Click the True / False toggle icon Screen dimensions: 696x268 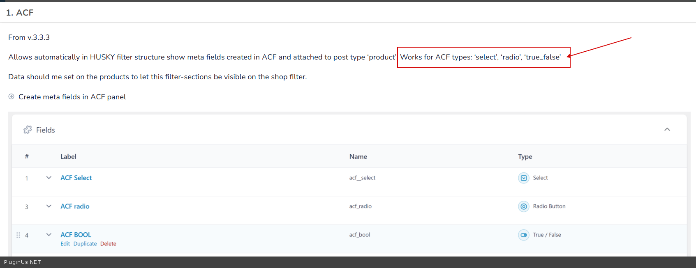[523, 235]
